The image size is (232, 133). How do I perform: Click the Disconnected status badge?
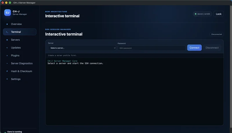(216, 34)
